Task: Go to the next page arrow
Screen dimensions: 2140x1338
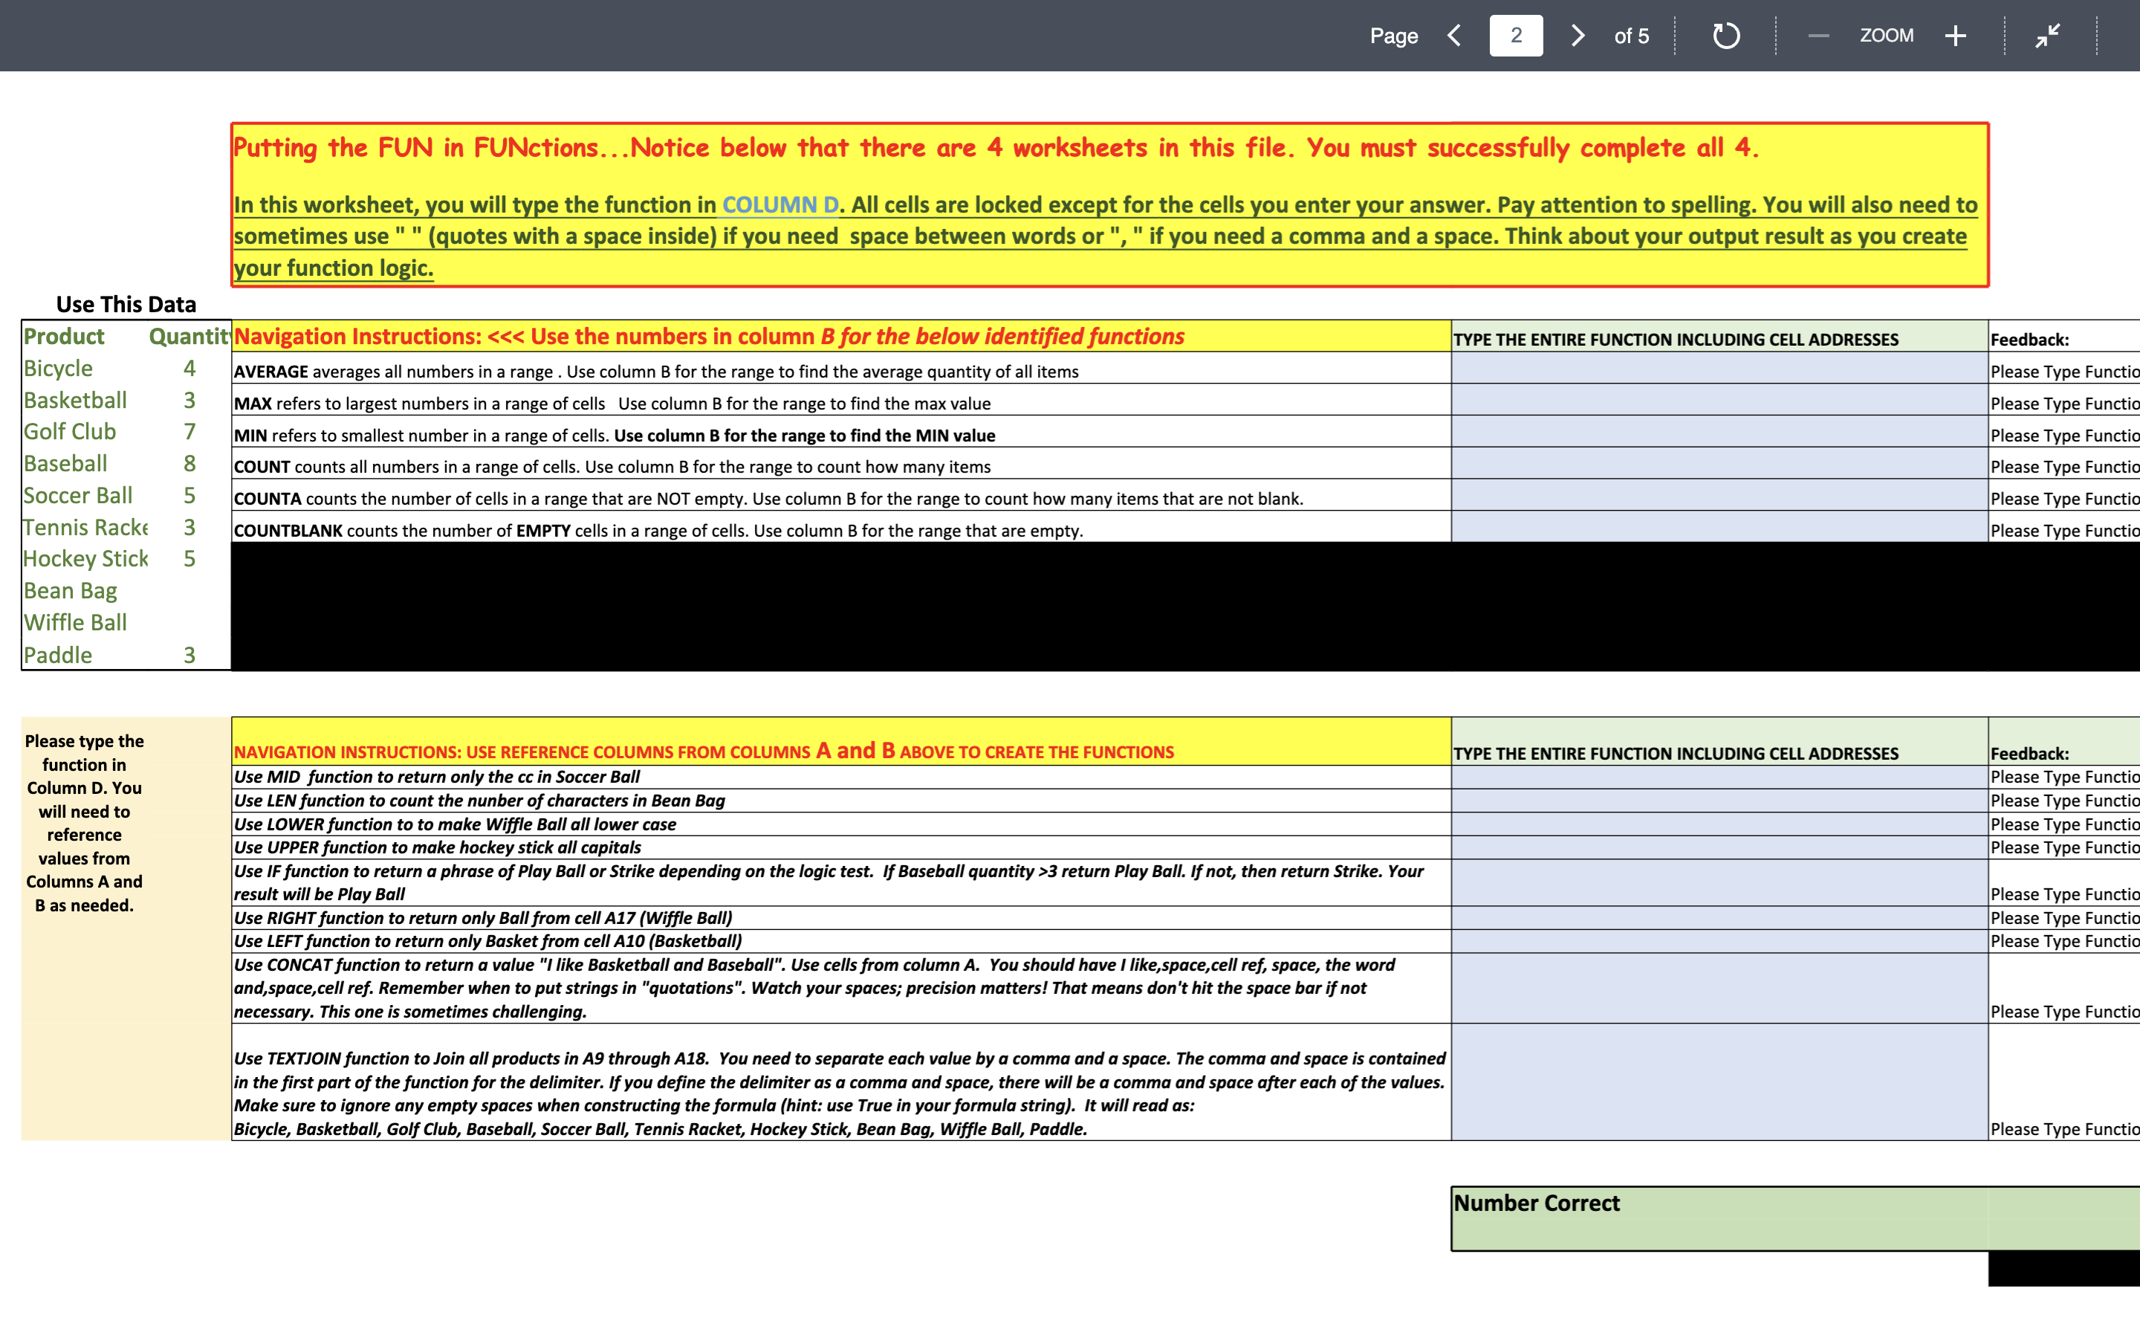Action: 1578,36
